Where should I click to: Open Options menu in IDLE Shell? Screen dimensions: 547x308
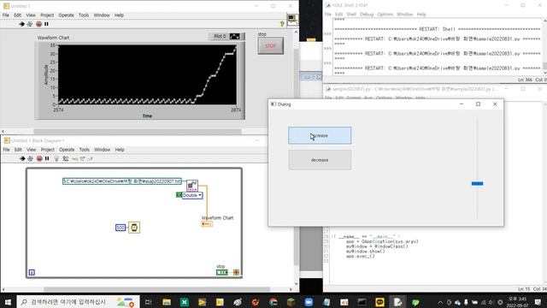click(x=385, y=15)
